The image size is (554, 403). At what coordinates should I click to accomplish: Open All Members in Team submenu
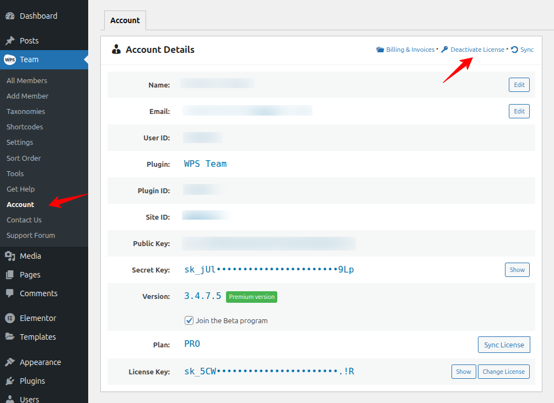click(26, 80)
